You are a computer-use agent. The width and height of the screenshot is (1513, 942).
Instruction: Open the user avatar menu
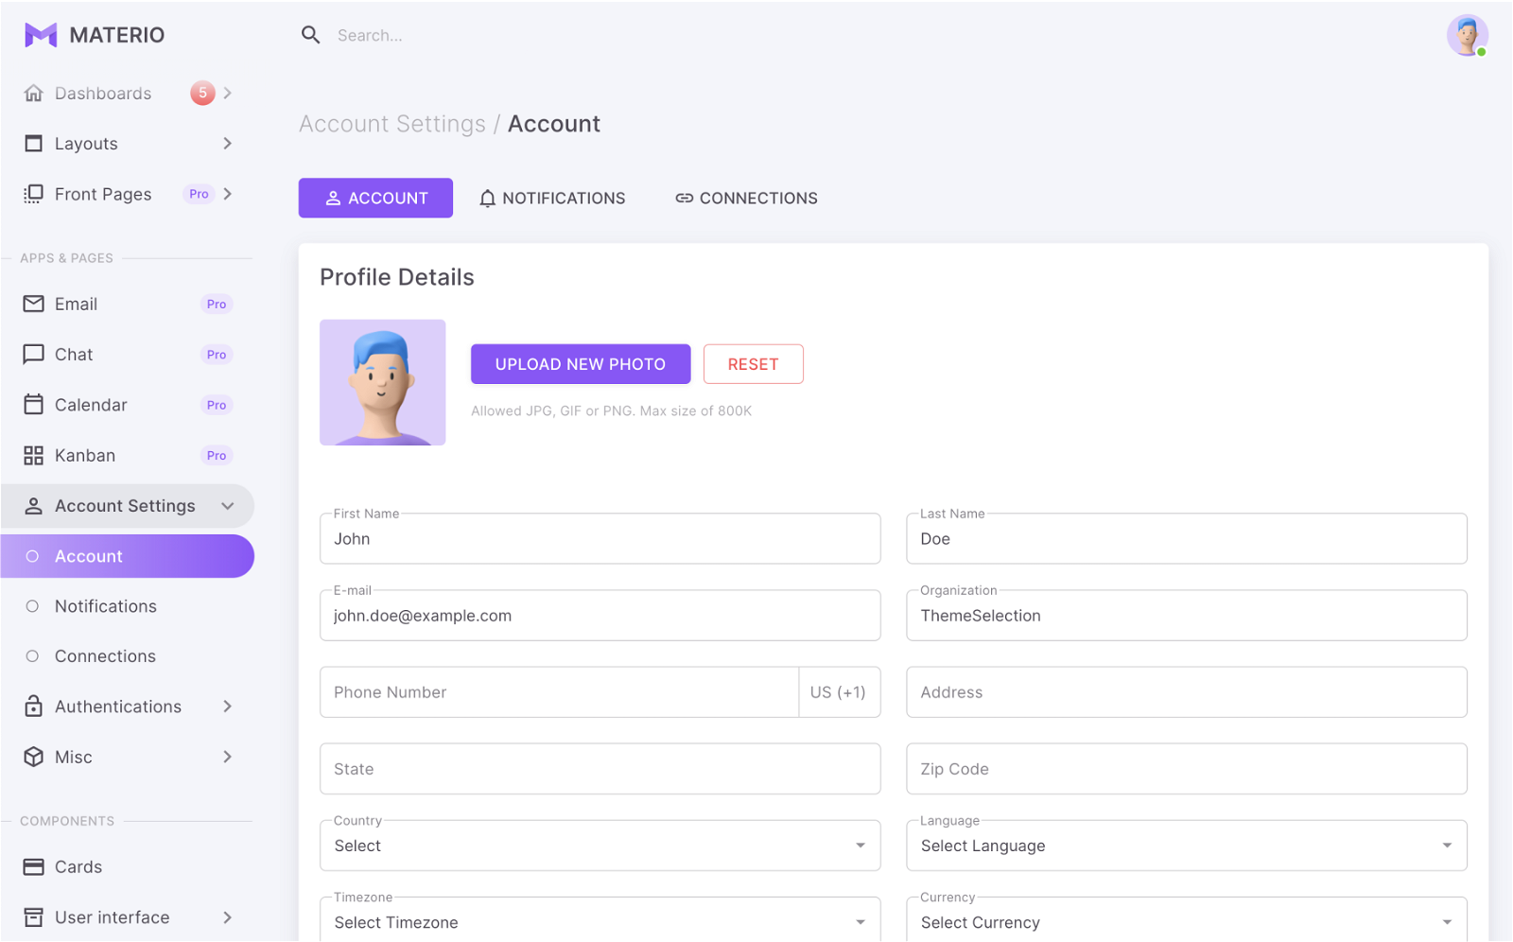pos(1467,36)
